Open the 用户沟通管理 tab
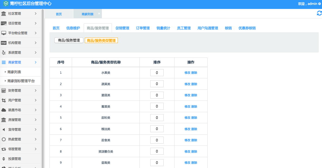Viewport: 322px width, 168px height. [x=208, y=28]
